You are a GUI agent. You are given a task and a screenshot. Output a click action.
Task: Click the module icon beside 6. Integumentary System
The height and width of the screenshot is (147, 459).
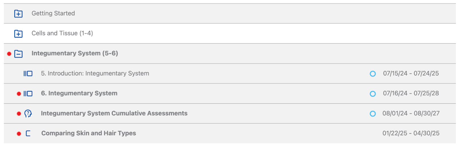click(x=28, y=94)
